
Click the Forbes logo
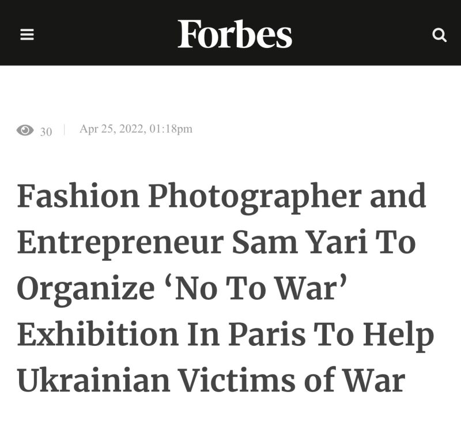235,34
